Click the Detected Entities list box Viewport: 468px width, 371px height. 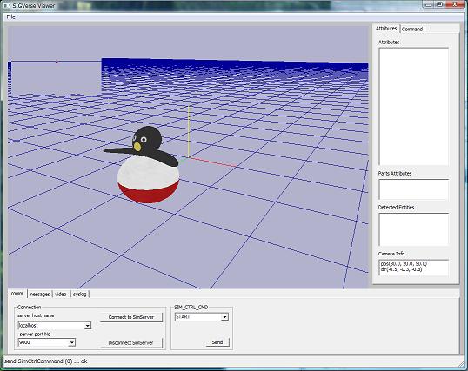(414, 229)
